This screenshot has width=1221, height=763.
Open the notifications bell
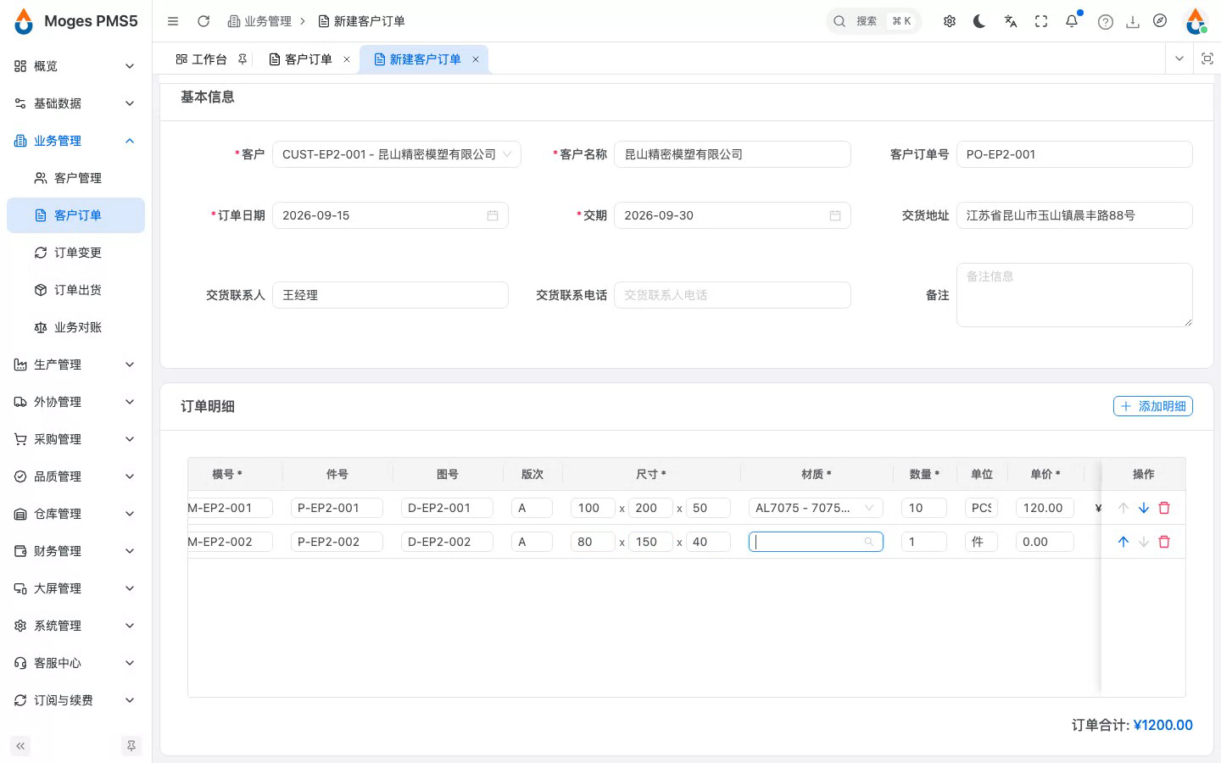(x=1072, y=21)
